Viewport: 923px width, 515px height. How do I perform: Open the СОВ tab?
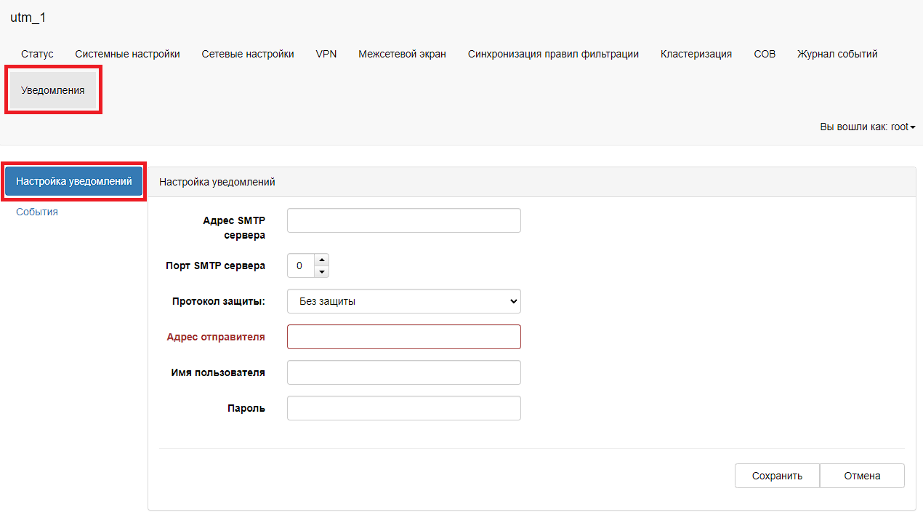[765, 54]
